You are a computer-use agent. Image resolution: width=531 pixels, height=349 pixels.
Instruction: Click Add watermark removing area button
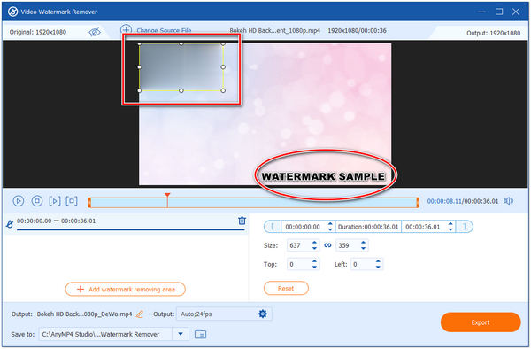(x=126, y=289)
